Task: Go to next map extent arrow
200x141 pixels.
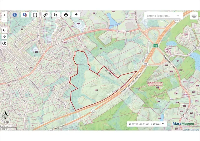Action: pos(4,37)
